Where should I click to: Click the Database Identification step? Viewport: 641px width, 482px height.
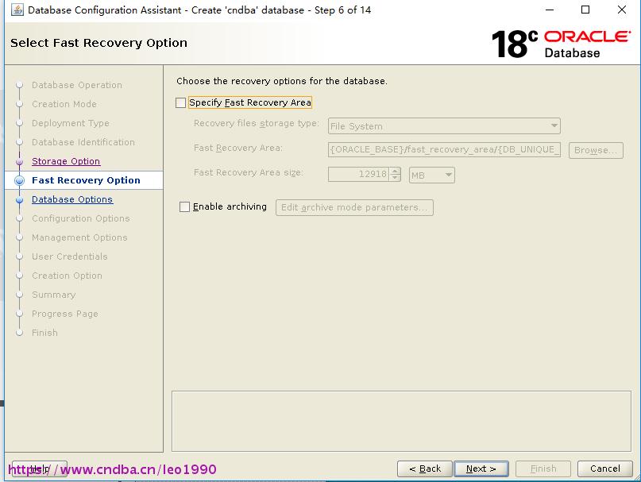coord(83,142)
